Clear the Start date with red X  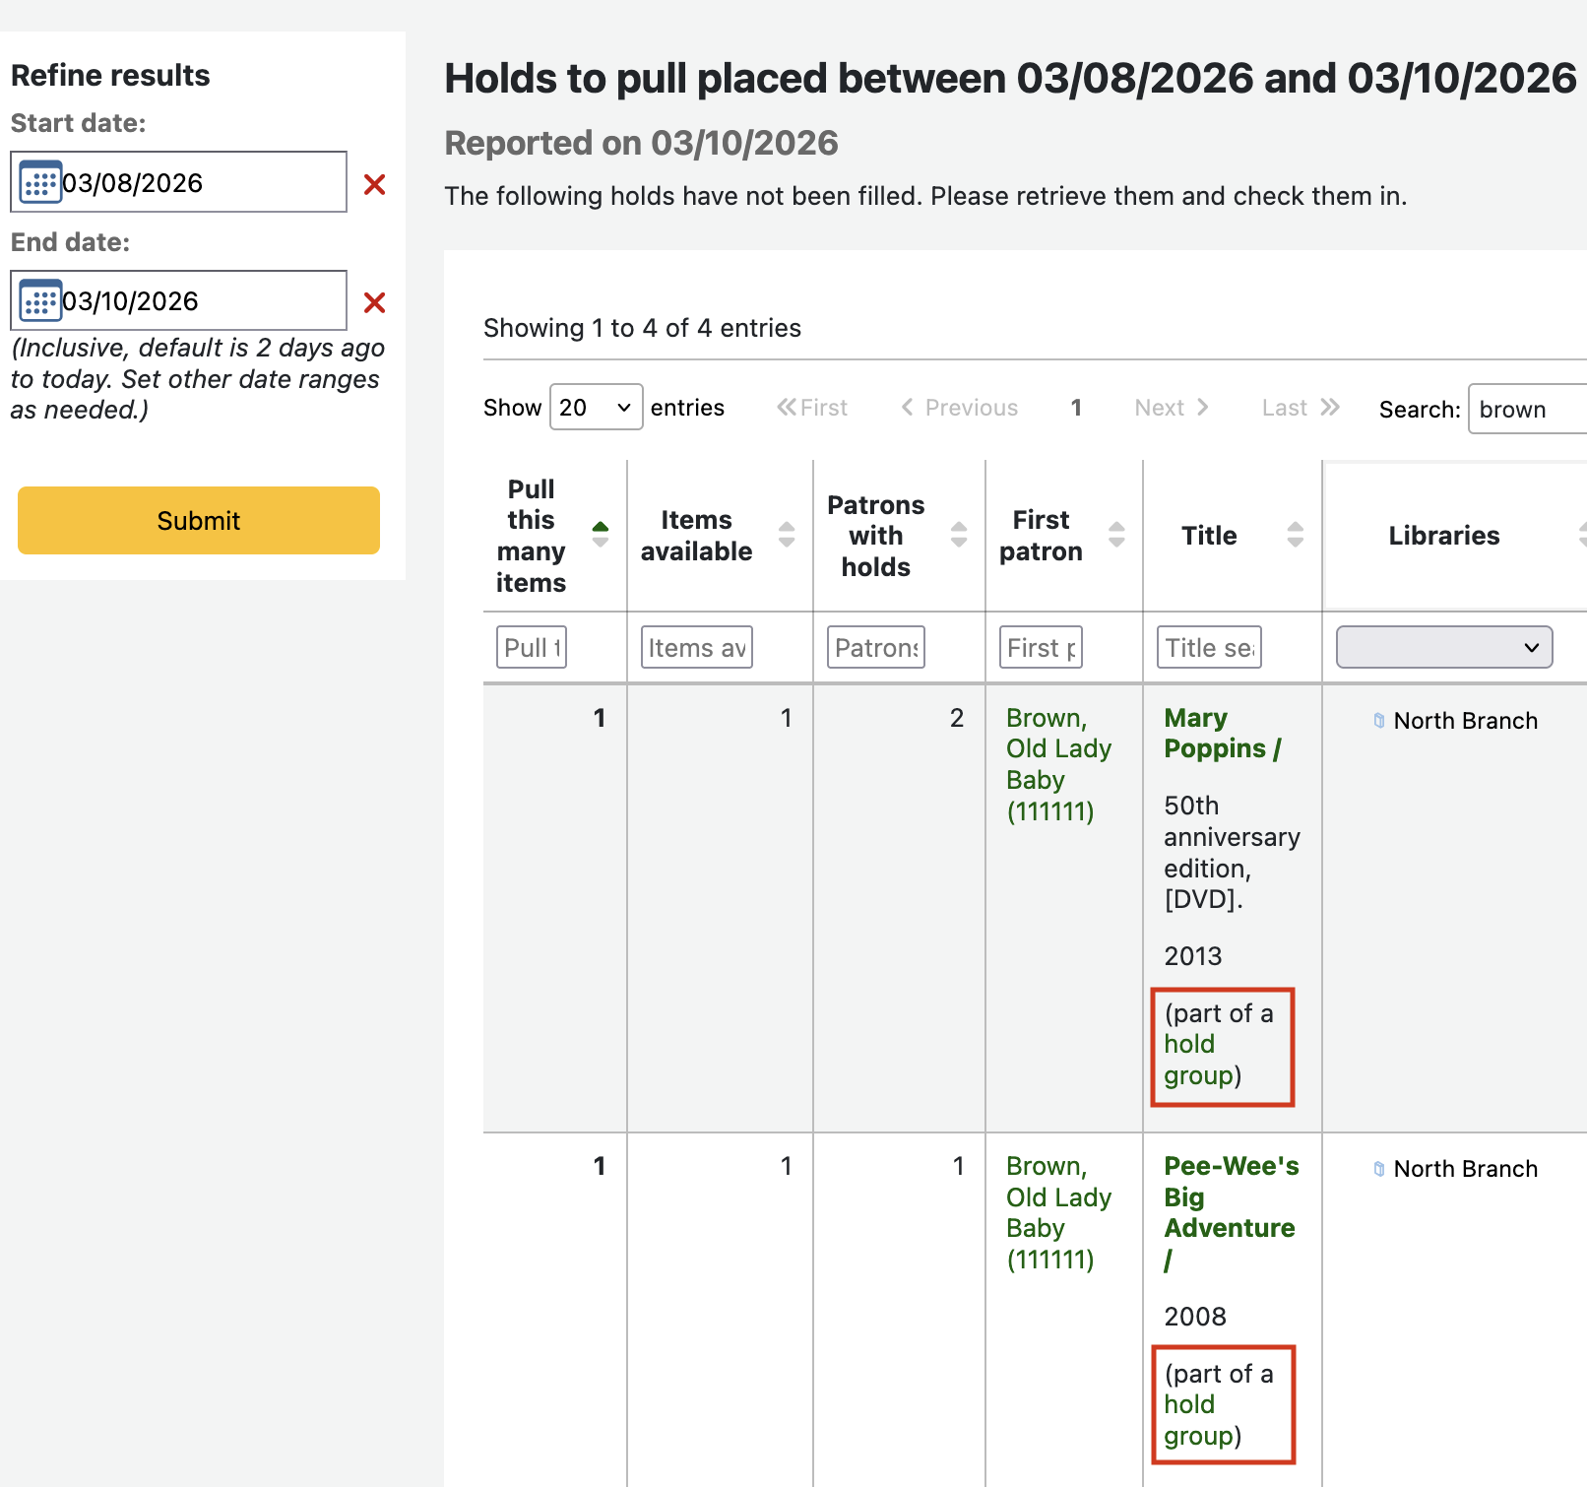(x=374, y=184)
